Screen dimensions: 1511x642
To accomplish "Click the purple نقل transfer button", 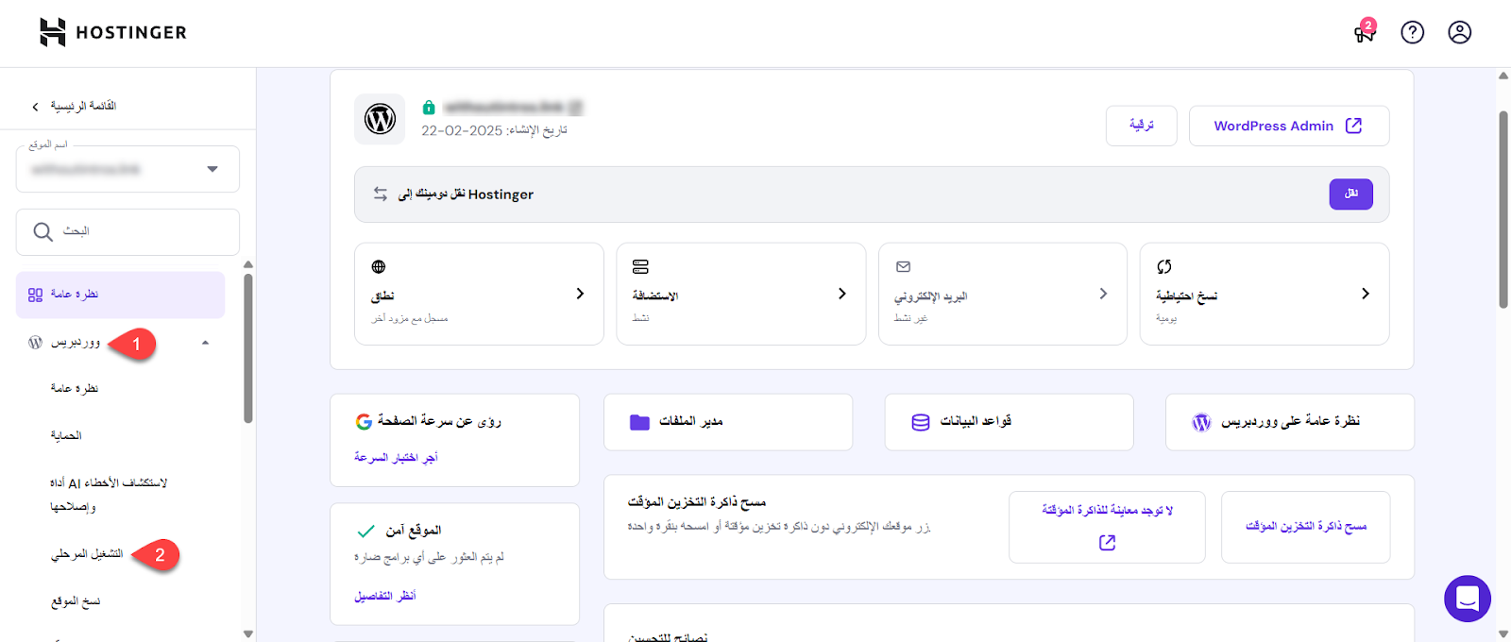I will click(x=1351, y=194).
